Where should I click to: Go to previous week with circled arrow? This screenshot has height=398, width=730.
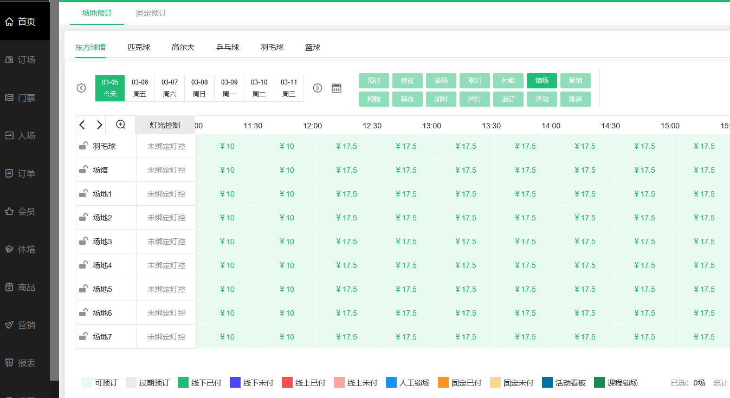click(x=81, y=88)
